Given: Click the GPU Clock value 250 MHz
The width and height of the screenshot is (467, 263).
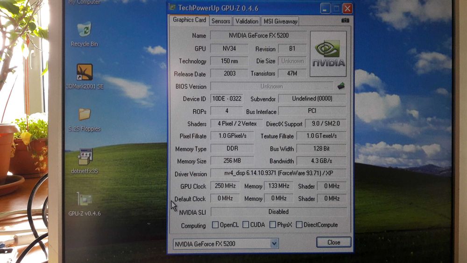Looking at the screenshot, I should click(225, 186).
